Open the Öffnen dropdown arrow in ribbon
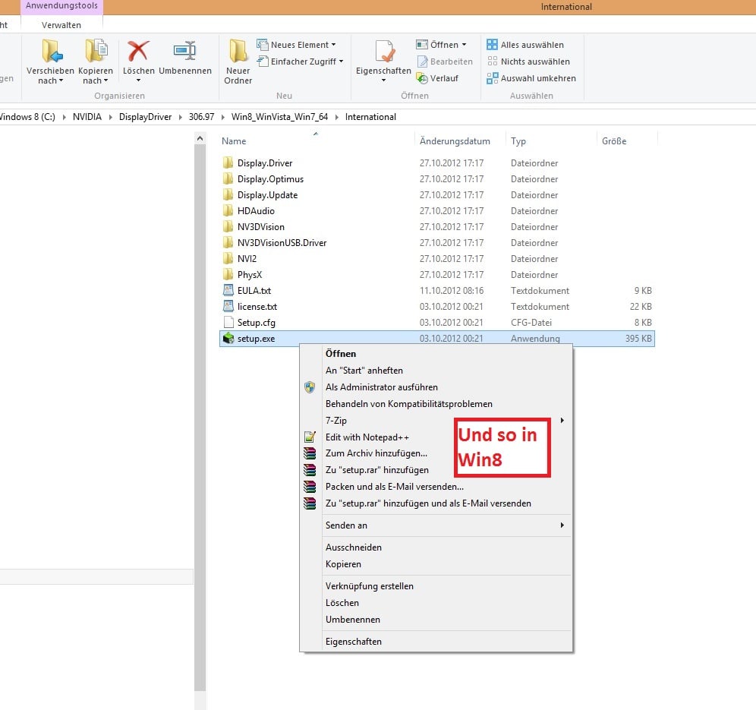 click(465, 44)
